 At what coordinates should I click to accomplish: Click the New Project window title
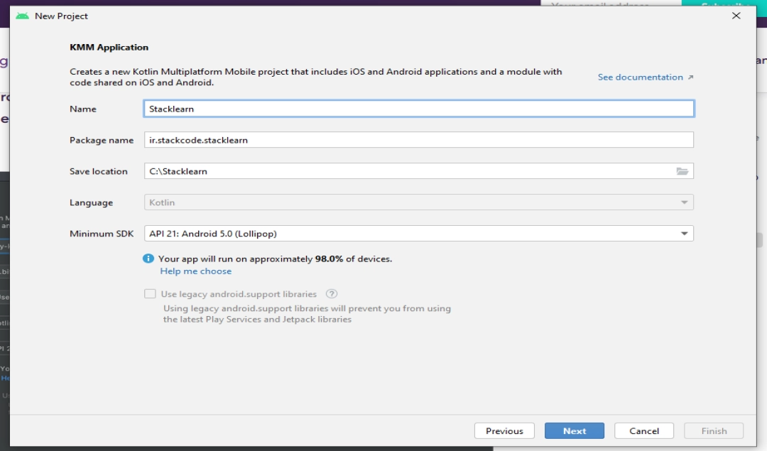[x=61, y=16]
